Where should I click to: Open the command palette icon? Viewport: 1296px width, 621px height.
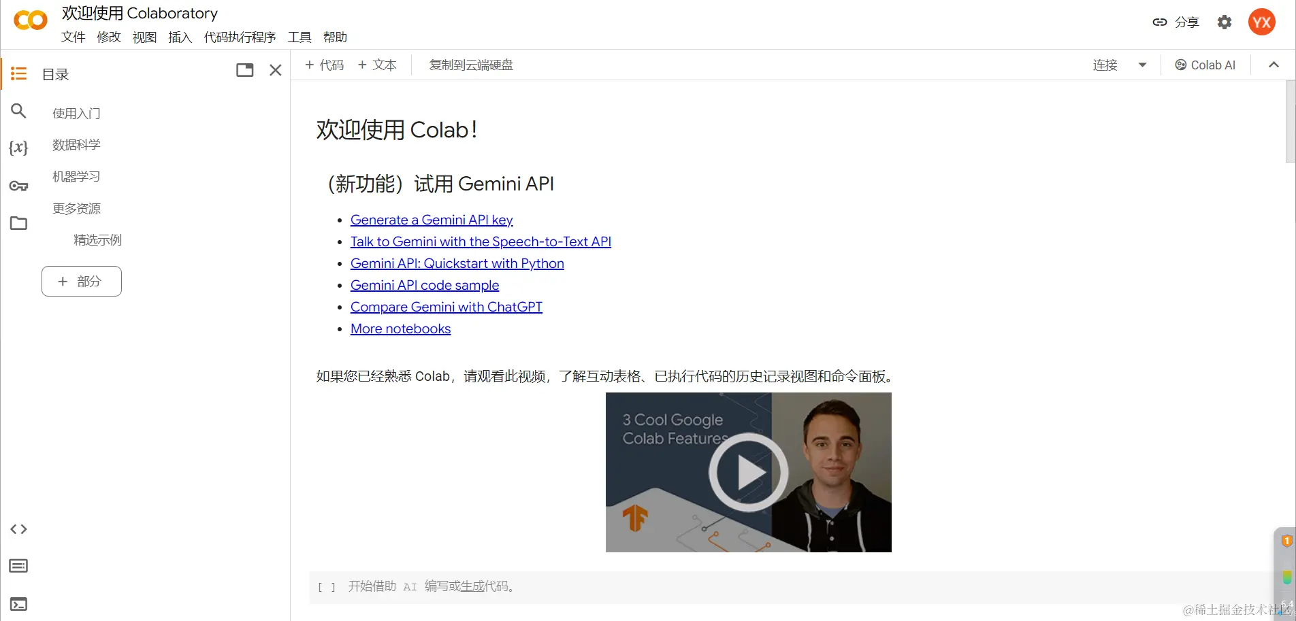18,566
